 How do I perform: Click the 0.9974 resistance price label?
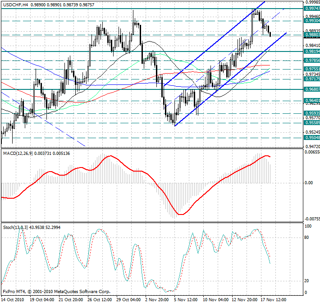[x=312, y=9]
